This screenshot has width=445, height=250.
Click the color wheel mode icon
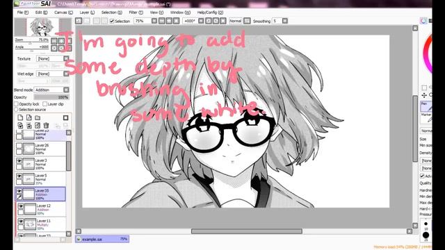point(423,21)
